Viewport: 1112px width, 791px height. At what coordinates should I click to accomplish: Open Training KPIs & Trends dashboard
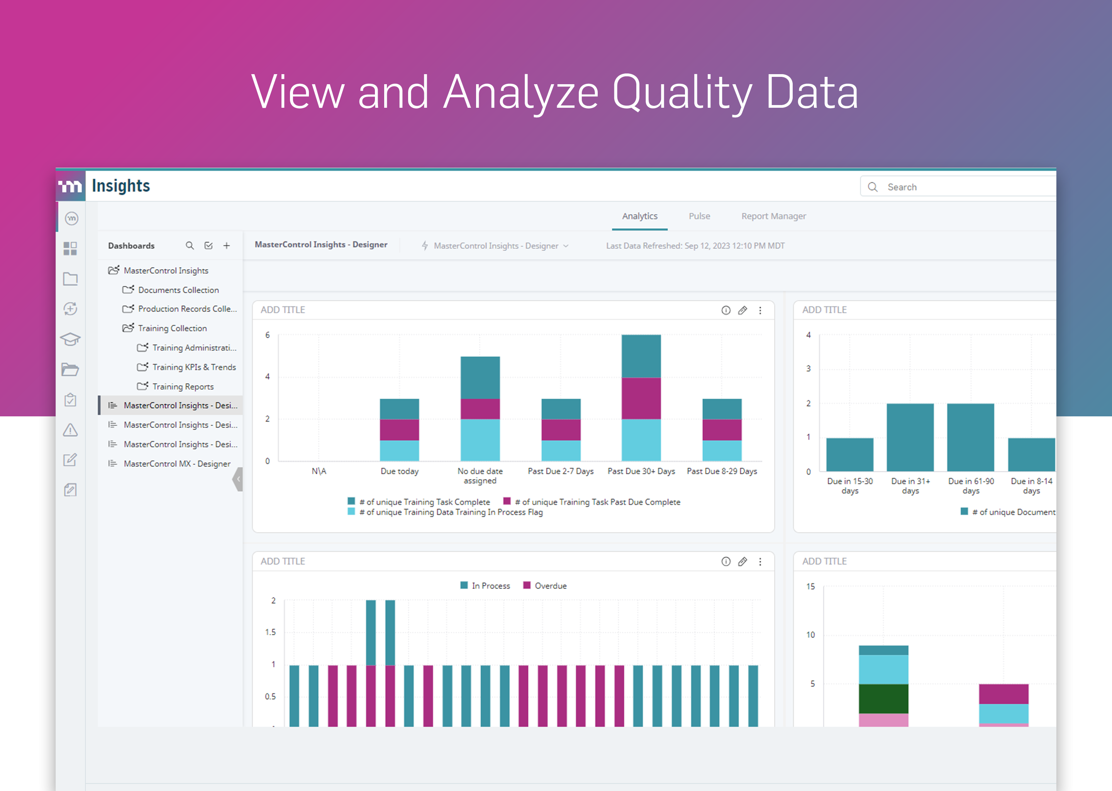pyautogui.click(x=194, y=367)
